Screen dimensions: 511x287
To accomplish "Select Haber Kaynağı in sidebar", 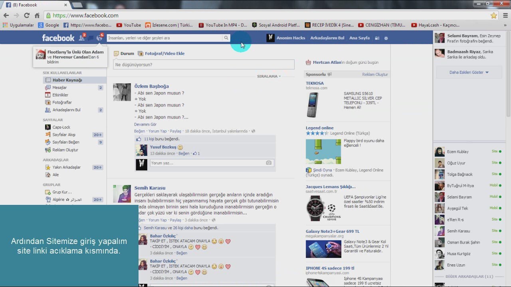I will coord(74,80).
